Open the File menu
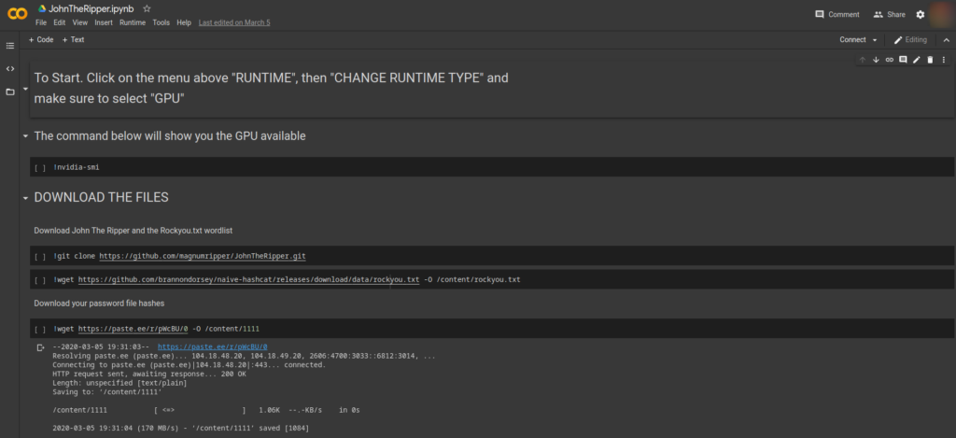Image resolution: width=956 pixels, height=438 pixels. (x=41, y=22)
